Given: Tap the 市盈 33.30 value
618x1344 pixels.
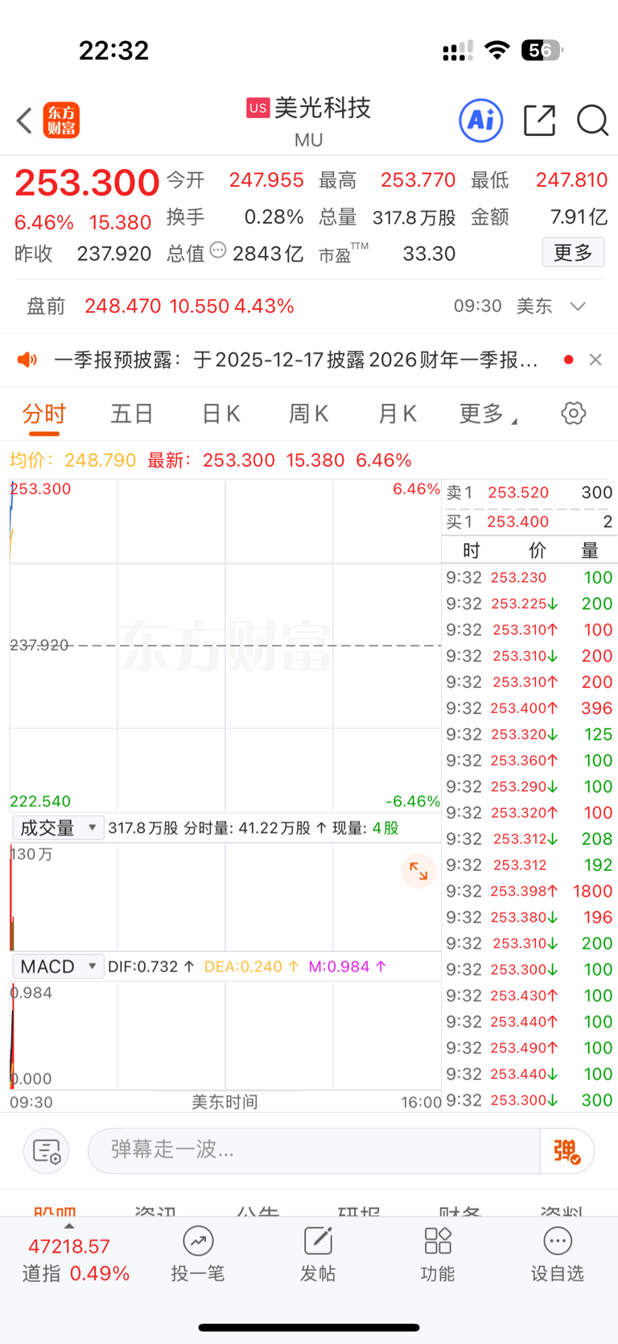Looking at the screenshot, I should [x=429, y=254].
